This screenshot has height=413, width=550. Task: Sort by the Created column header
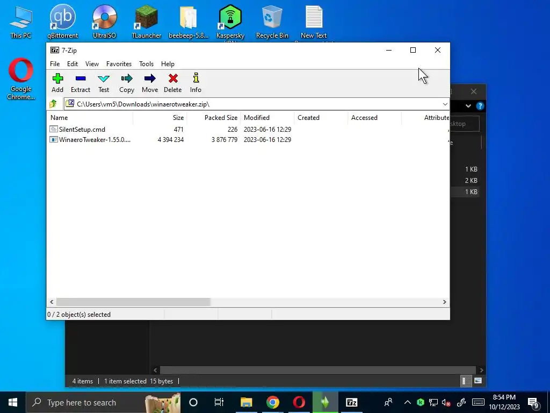tap(321, 118)
